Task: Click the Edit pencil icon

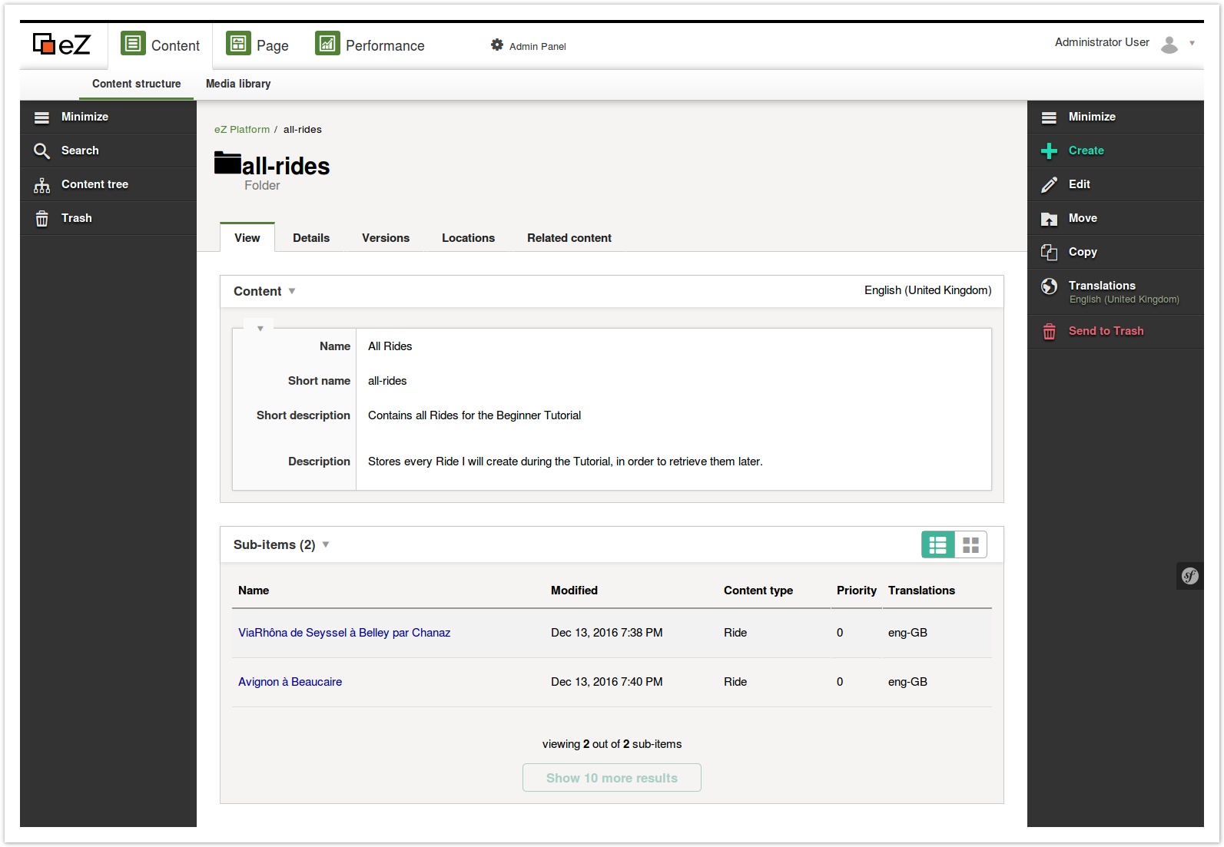Action: coord(1049,185)
